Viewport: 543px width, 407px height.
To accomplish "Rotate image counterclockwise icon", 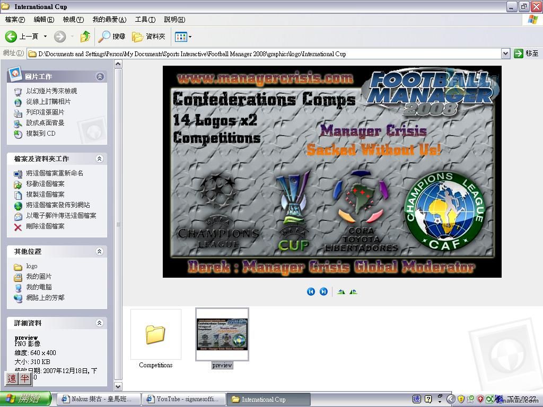I will click(353, 292).
